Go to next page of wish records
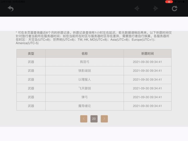Viewport: 188px width, 141px height. (x=104, y=119)
